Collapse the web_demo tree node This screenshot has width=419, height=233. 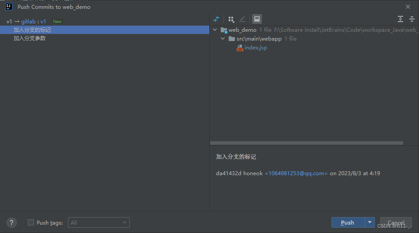(x=215, y=30)
